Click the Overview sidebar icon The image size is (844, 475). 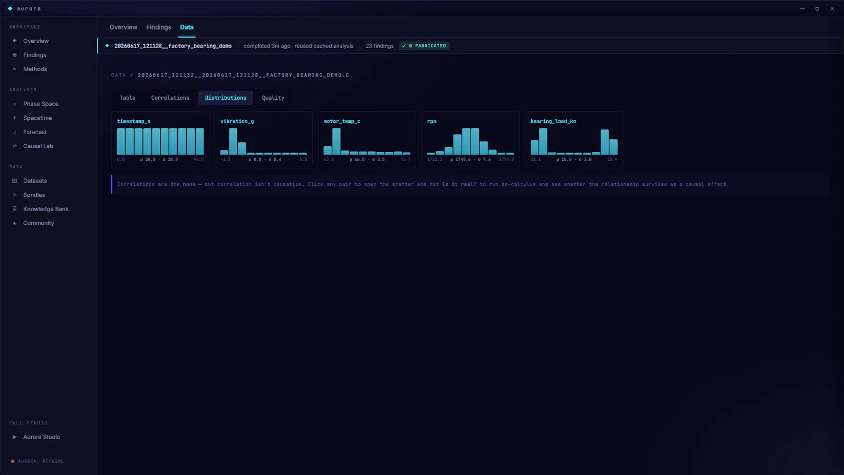[14, 41]
